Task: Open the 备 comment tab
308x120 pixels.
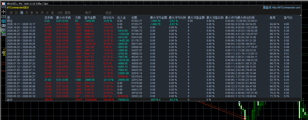Action: [x=52, y=13]
